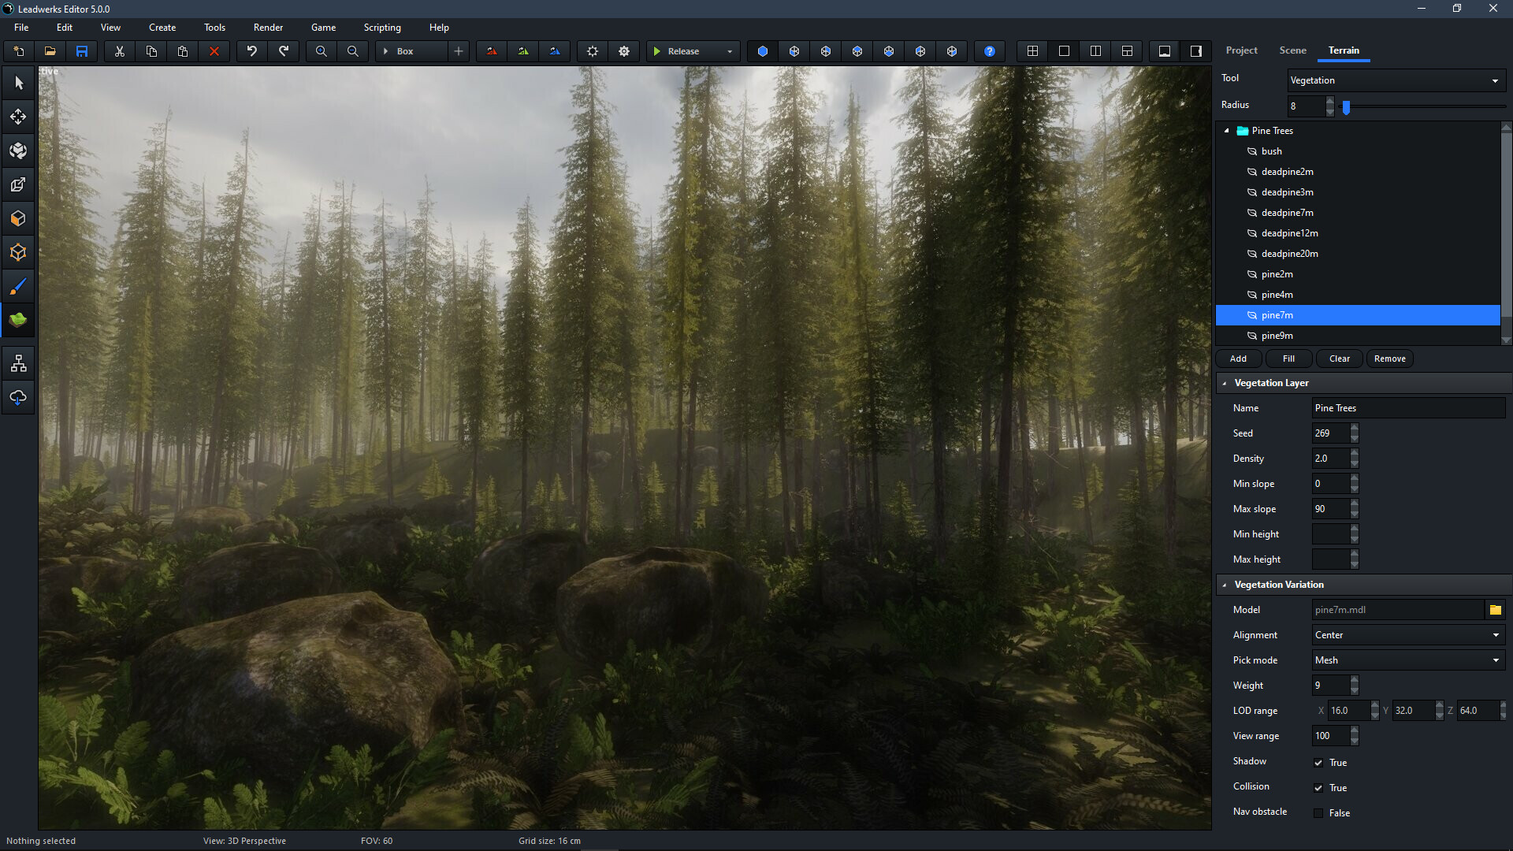
Task: Open the Flowgraph editor icon
Action: 17,362
